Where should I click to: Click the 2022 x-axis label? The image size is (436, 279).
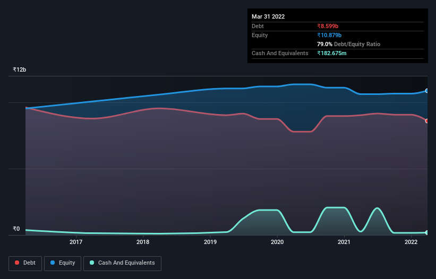point(411,242)
